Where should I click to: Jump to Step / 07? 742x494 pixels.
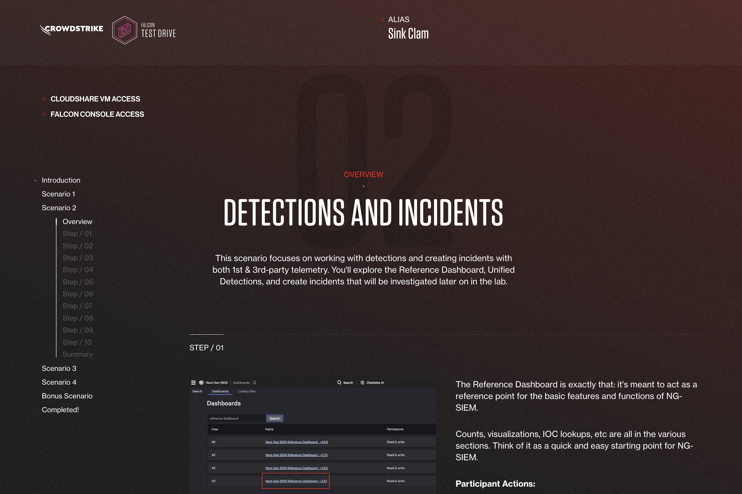77,306
